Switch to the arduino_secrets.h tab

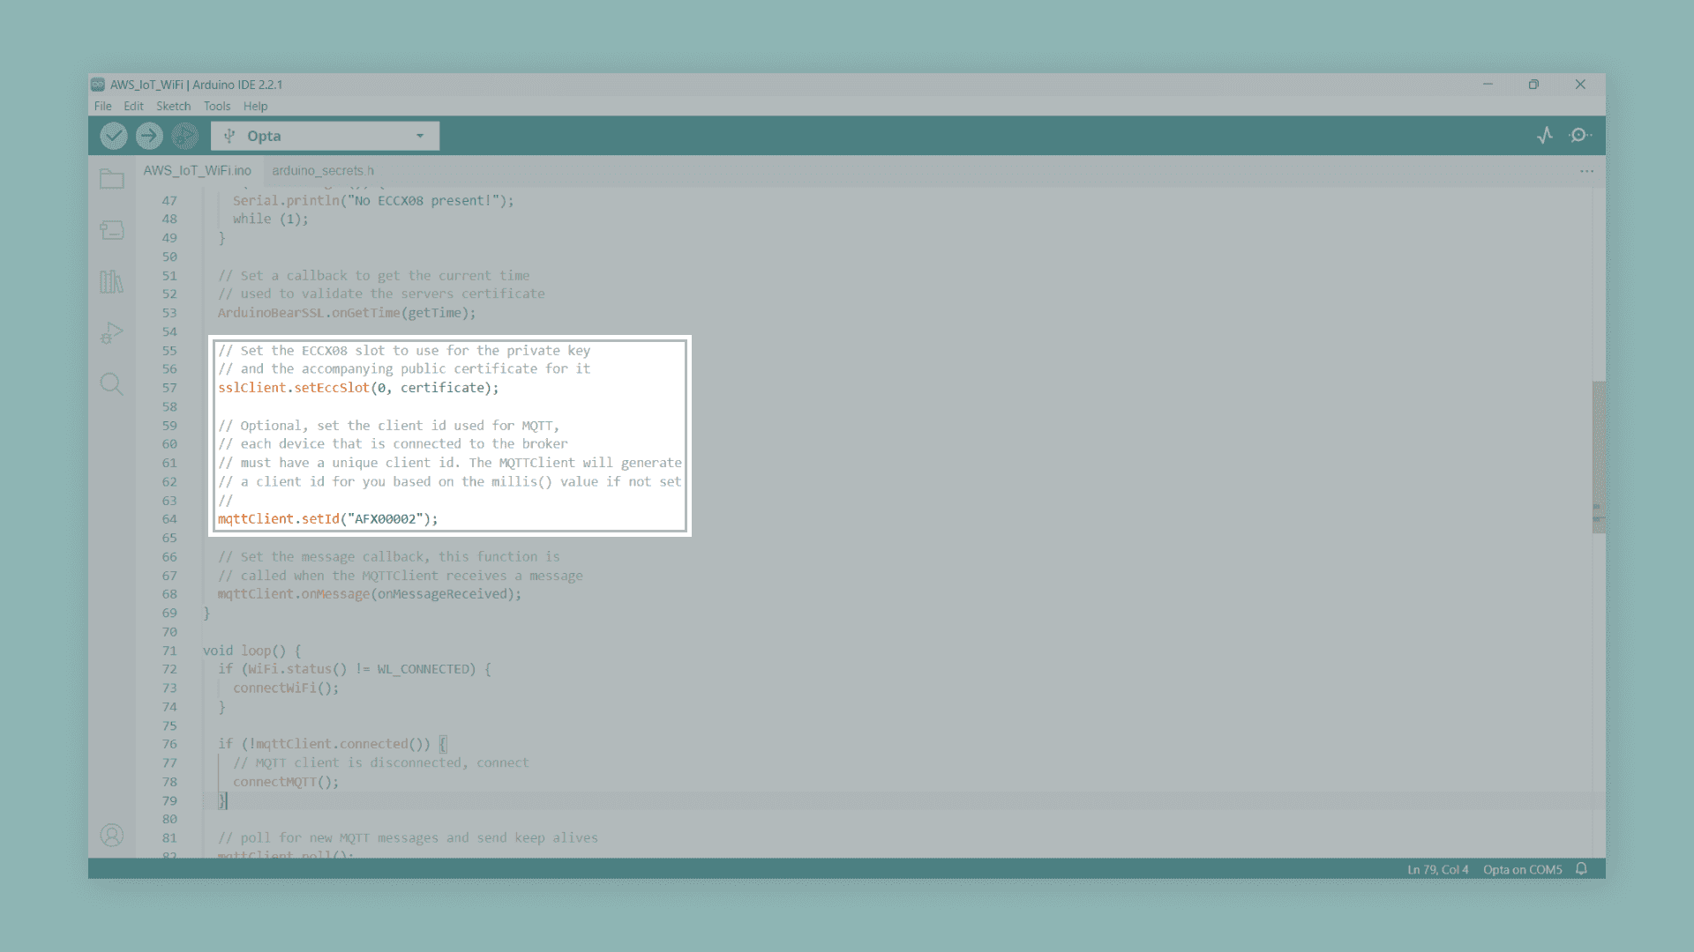coord(323,170)
